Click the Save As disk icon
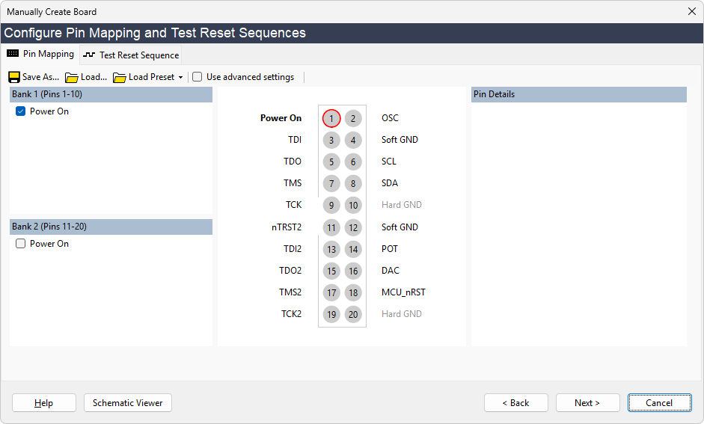This screenshot has height=424, width=704. tap(14, 77)
